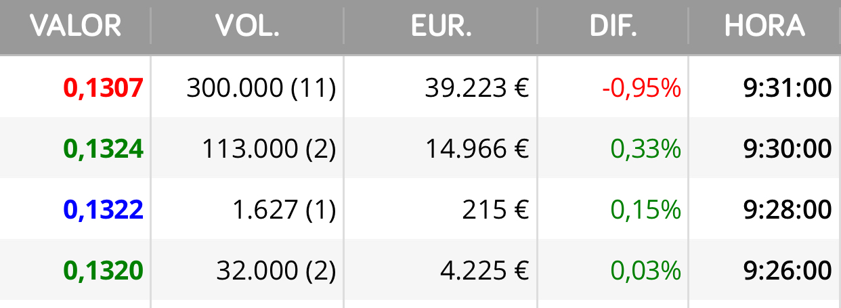
Task: Sort by the EUR. column header
Action: click(441, 26)
